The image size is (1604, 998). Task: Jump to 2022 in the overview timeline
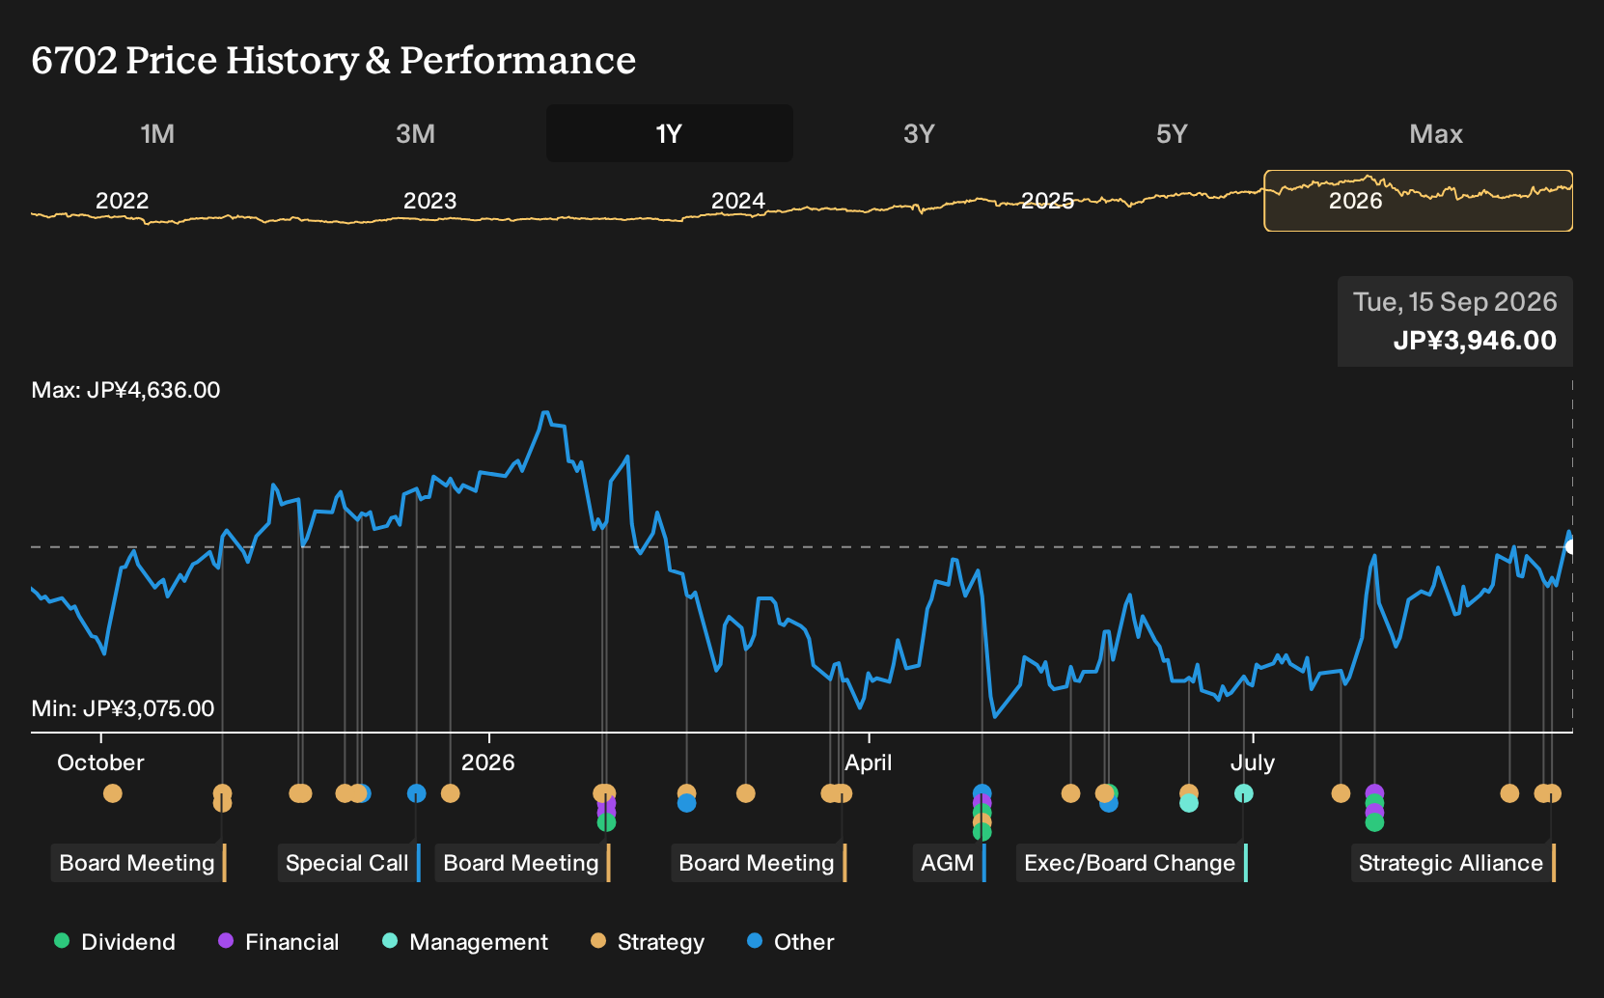pyautogui.click(x=123, y=201)
